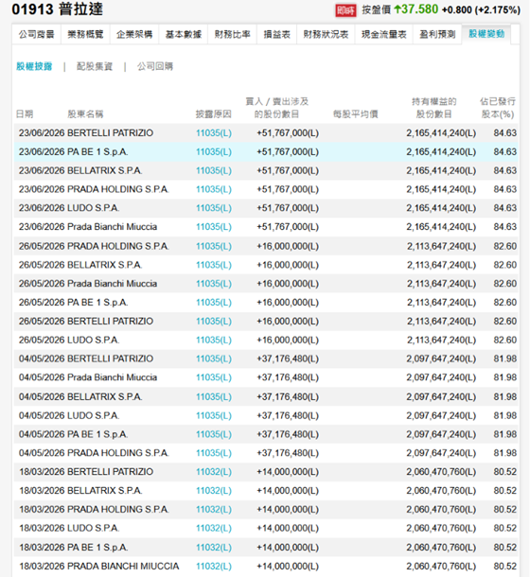Open the 損益表 tab
Image resolution: width=530 pixels, height=577 pixels.
tap(277, 34)
